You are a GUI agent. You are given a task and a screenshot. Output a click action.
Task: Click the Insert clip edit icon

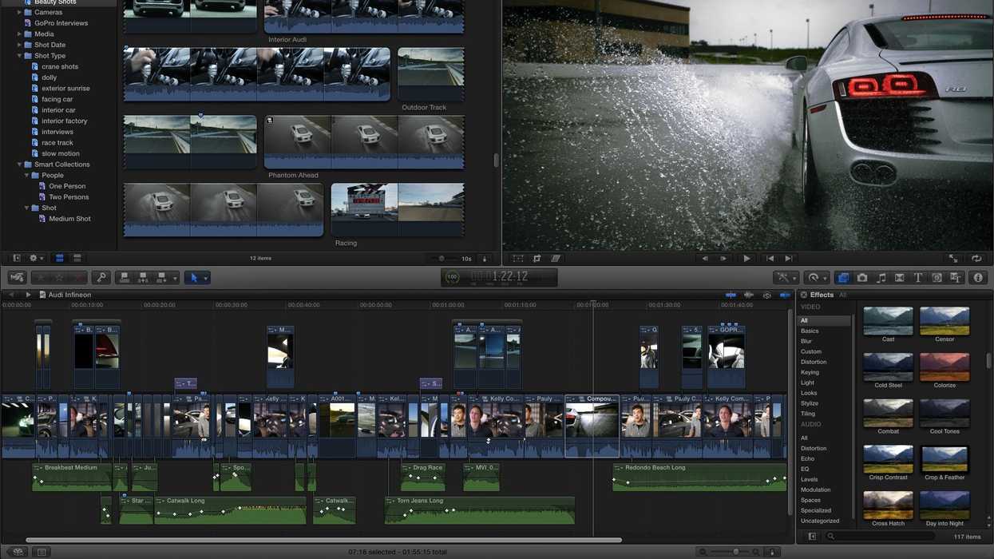coord(143,278)
